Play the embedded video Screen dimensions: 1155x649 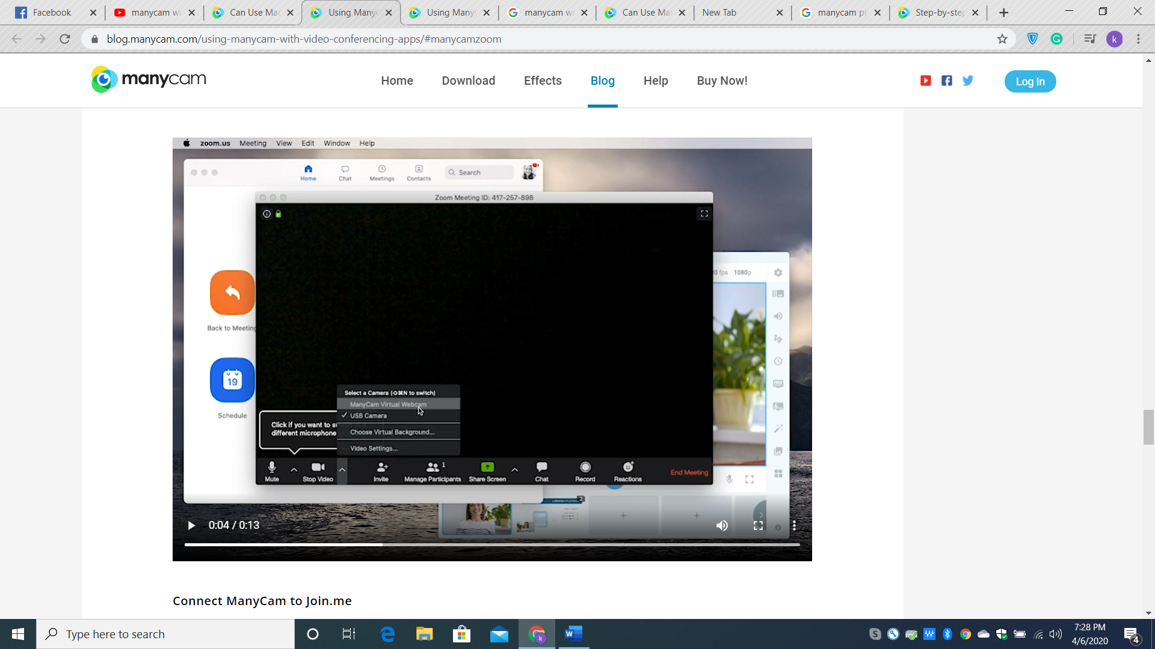pyautogui.click(x=191, y=526)
